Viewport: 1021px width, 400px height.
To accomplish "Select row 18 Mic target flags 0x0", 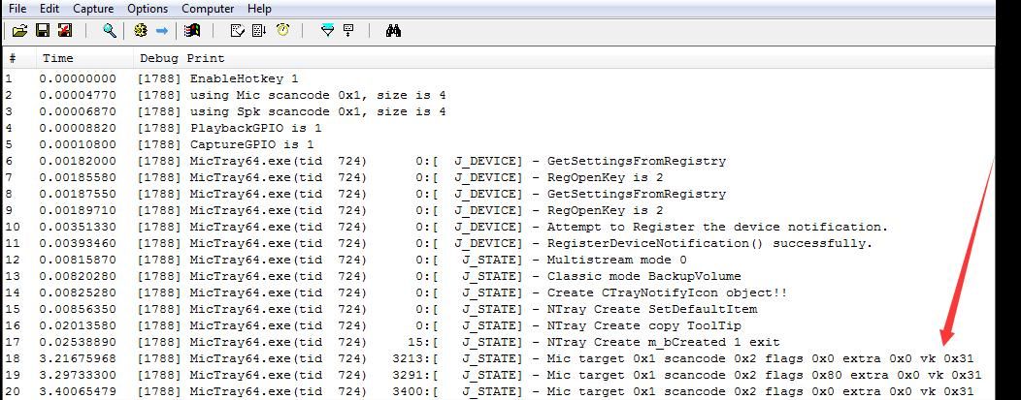I will pyautogui.click(x=498, y=358).
